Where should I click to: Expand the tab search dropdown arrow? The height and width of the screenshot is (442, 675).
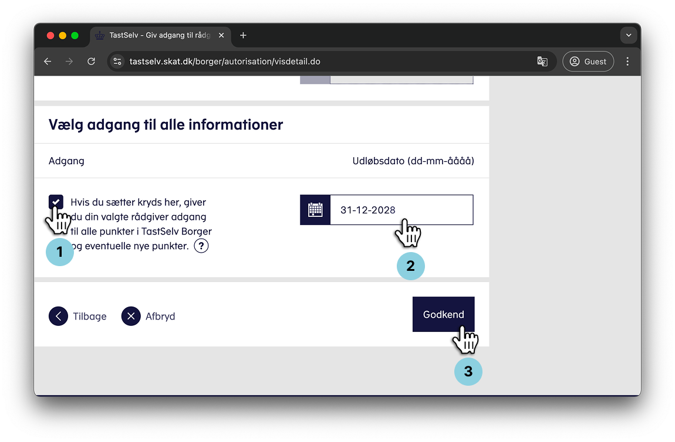pyautogui.click(x=629, y=35)
